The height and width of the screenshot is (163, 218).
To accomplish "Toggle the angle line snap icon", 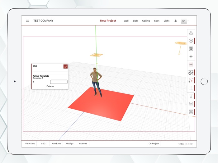I will click(x=191, y=80).
